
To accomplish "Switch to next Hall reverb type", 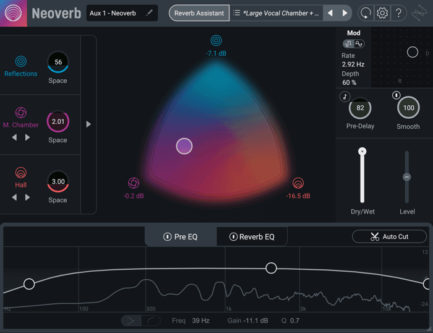I will pyautogui.click(x=27, y=197).
